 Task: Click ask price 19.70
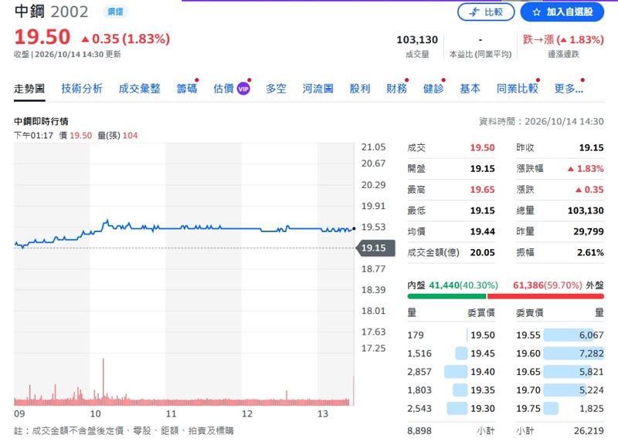pyautogui.click(x=528, y=390)
